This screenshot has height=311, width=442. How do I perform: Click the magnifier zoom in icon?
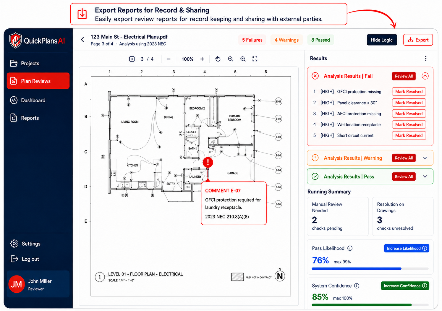click(243, 59)
